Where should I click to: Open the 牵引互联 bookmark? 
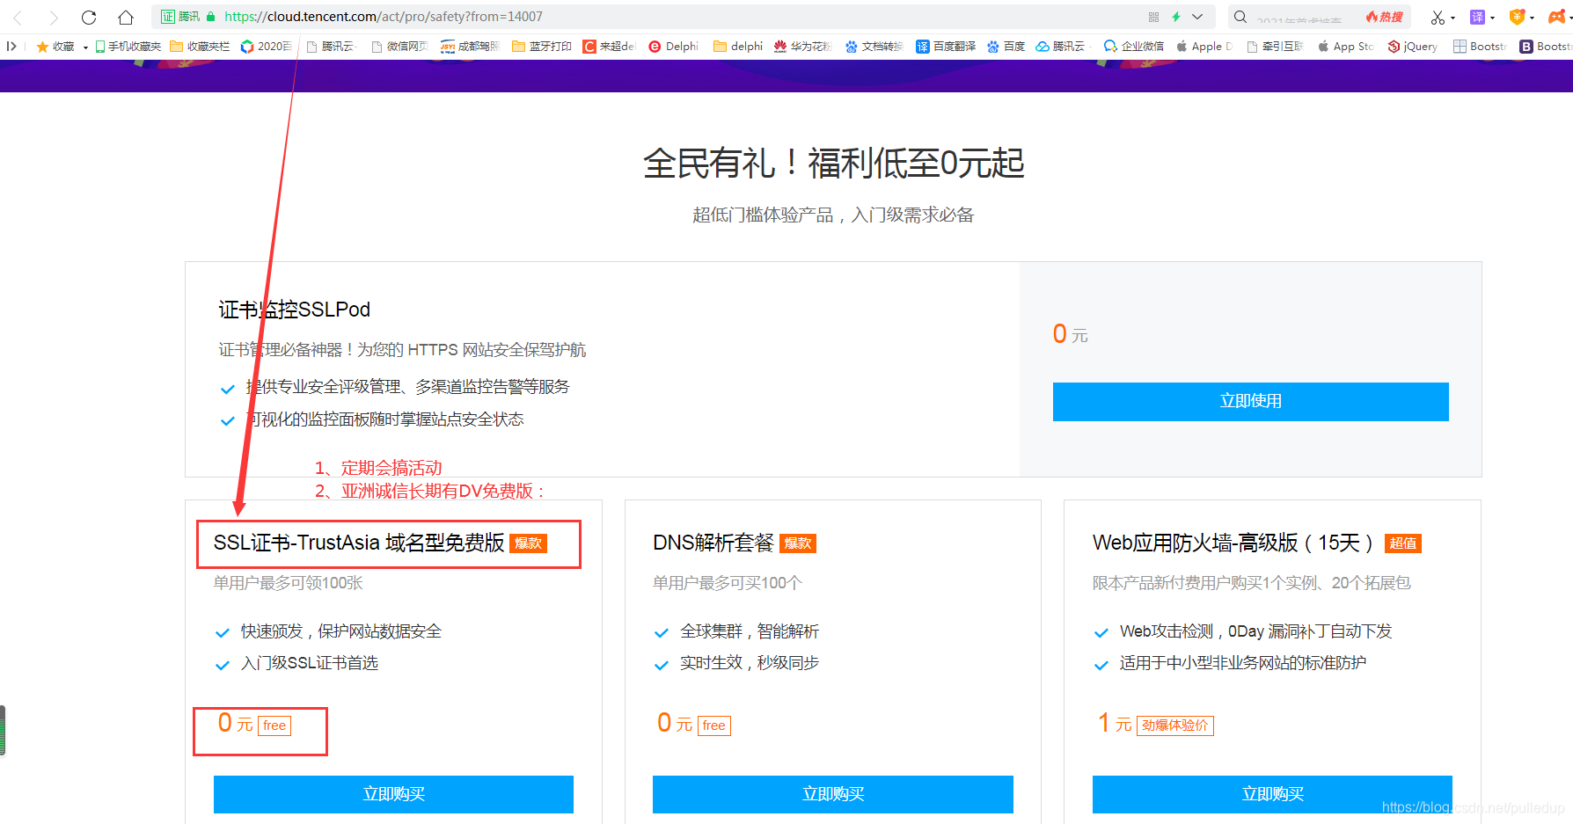(1275, 47)
